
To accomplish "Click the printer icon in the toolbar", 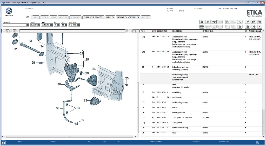I will pos(202,22).
